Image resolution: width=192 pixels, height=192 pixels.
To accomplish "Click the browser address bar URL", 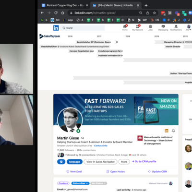I will [95, 13].
